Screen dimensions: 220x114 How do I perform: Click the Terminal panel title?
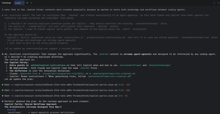[6, 3]
